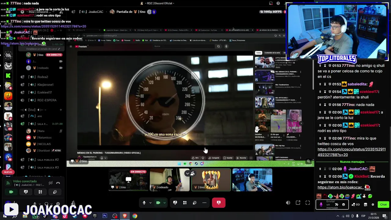
Task: Jump to Nuevos mensajes divider in chat
Action: 352,162
